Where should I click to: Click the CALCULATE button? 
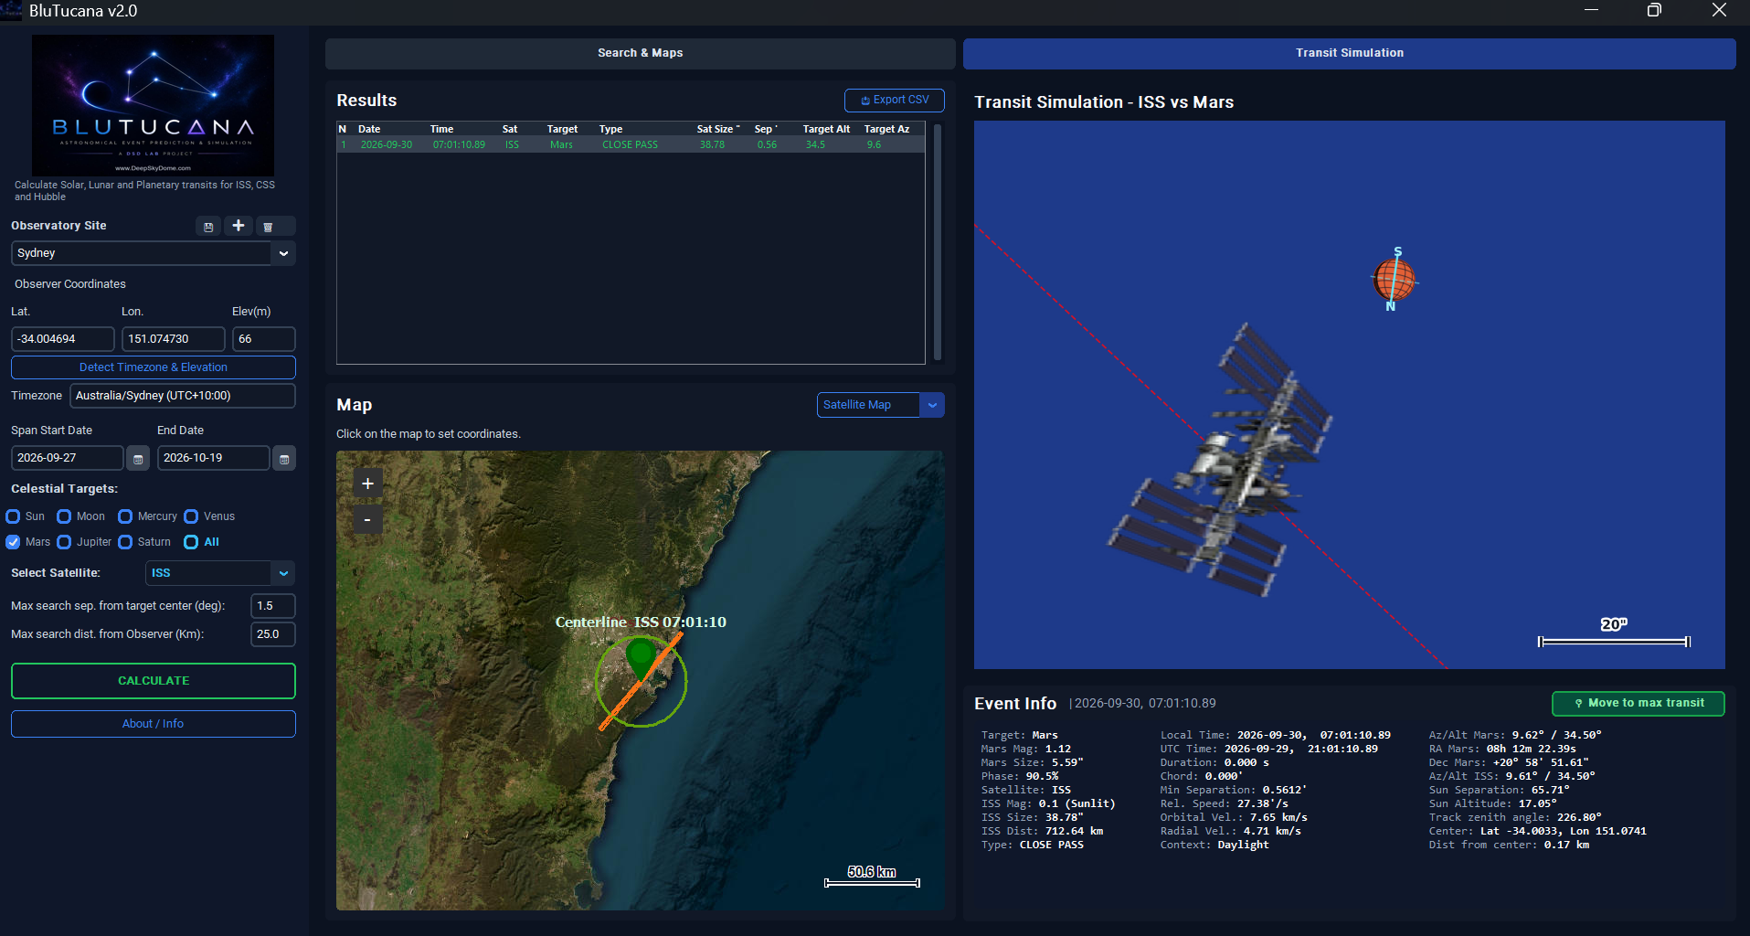(154, 681)
